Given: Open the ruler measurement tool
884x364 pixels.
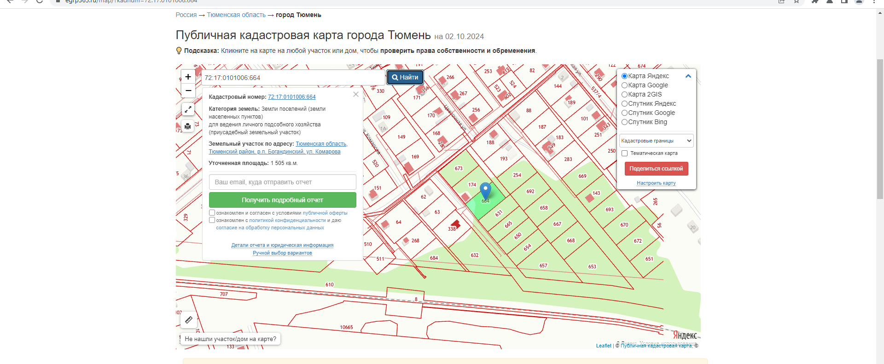Looking at the screenshot, I should [189, 320].
